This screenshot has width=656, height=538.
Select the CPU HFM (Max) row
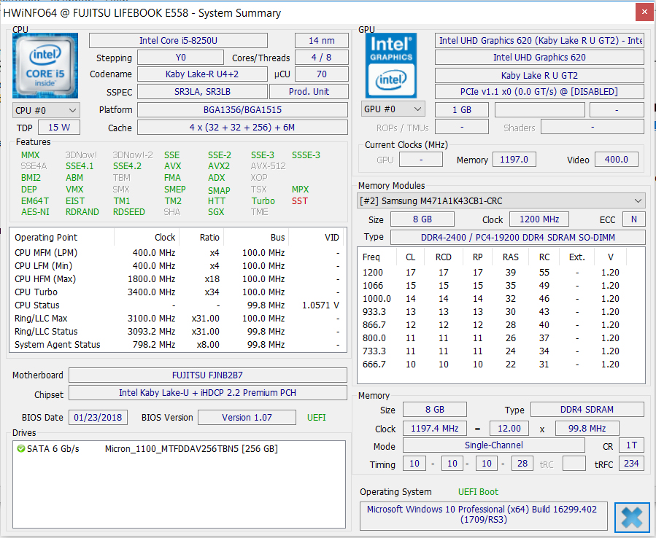coord(178,278)
